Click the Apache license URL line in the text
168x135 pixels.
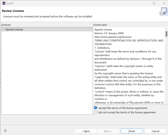113,37
